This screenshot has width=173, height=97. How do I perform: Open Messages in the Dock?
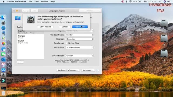click(4, 49)
